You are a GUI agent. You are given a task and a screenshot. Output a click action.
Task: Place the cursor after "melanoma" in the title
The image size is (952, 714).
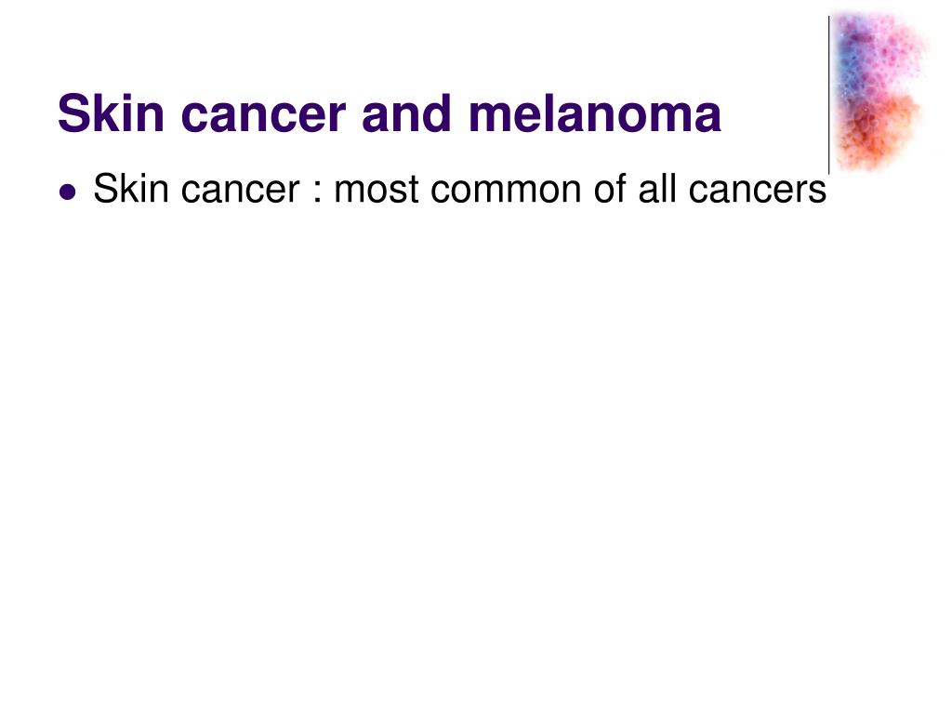coord(723,113)
